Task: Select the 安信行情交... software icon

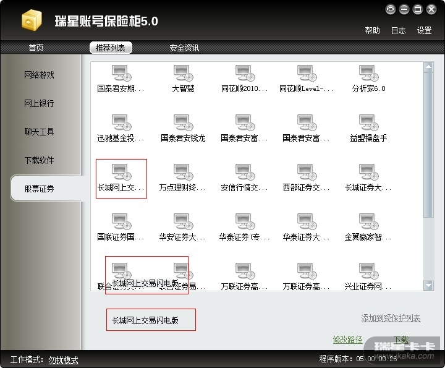Action: coord(245,172)
